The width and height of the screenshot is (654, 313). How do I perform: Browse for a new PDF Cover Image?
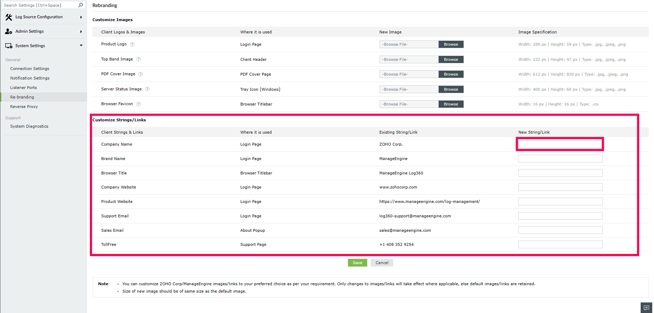(451, 74)
